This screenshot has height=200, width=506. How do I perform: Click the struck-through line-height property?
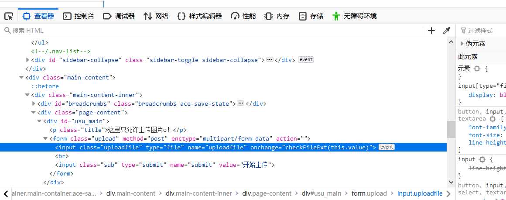tap(487, 168)
